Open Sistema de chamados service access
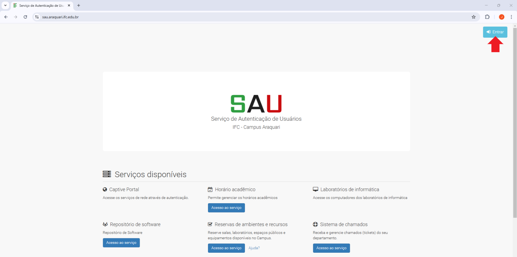Viewport: 517px width, 257px height. pos(331,248)
